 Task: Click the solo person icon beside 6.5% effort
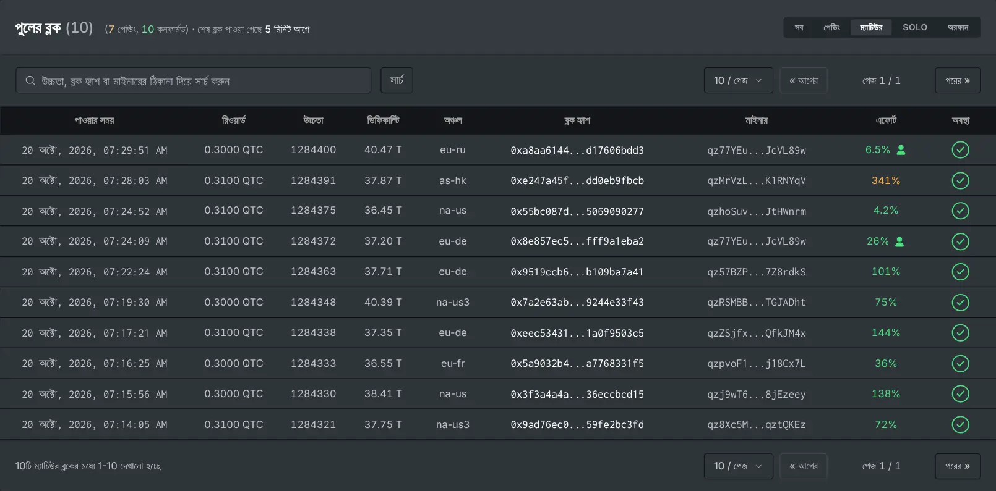tap(901, 149)
